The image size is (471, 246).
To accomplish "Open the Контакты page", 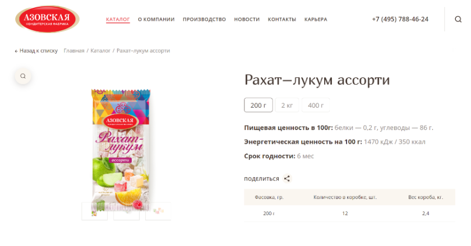I will point(282,19).
